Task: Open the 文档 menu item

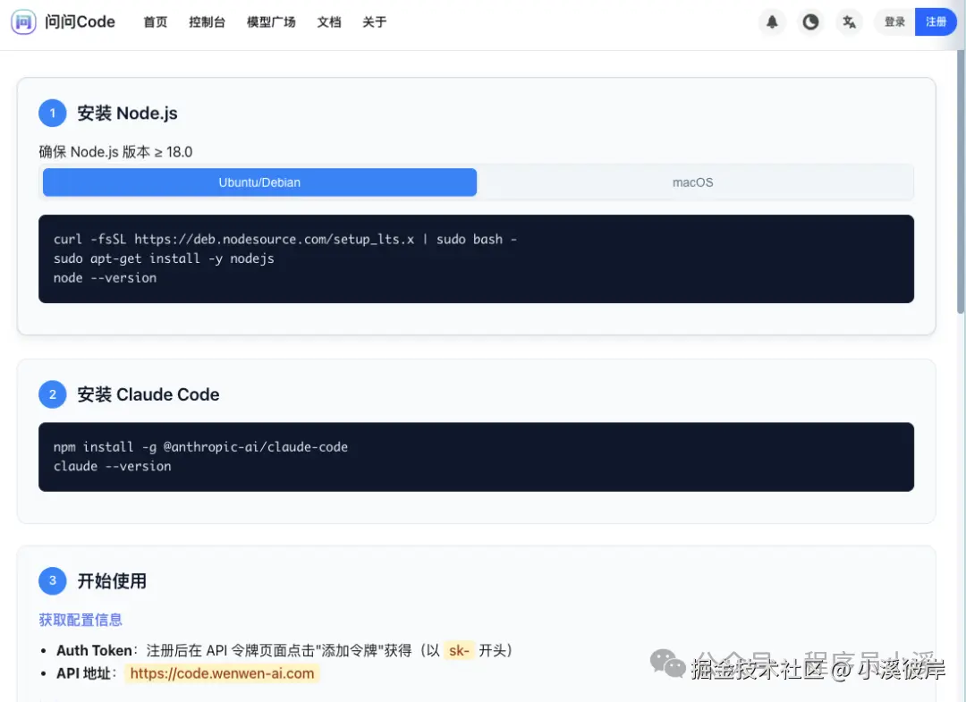Action: point(329,21)
